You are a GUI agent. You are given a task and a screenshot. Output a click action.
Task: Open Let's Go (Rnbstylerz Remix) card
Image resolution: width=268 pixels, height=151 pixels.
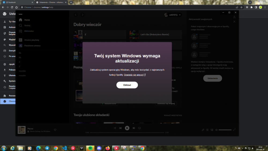click(x=156, y=35)
